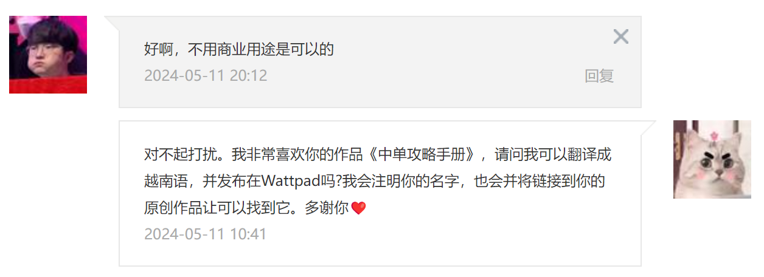The height and width of the screenshot is (277, 764).
Task: Click the book title 《中单攻略手册》
Action: click(x=422, y=154)
